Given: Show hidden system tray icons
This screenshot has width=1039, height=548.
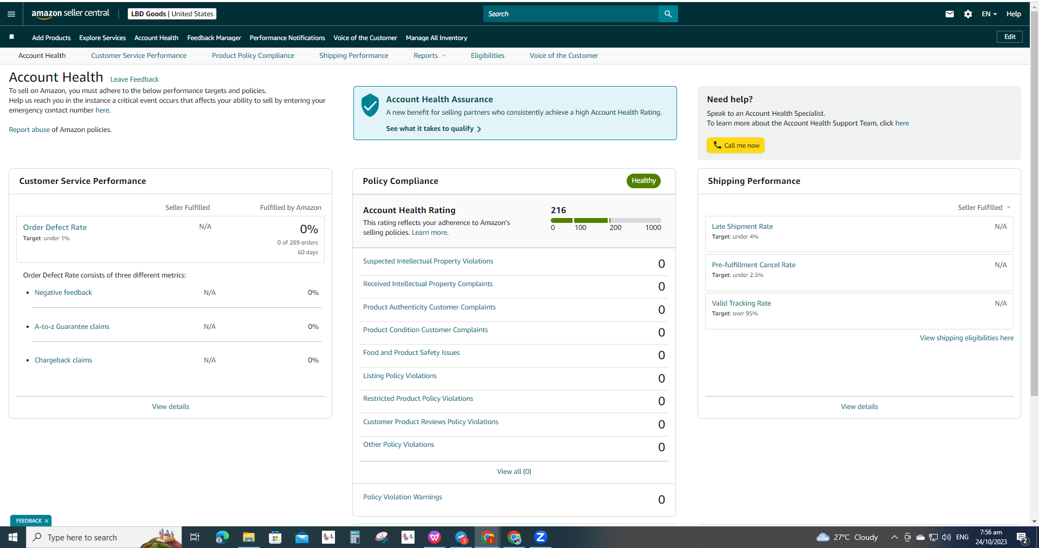Looking at the screenshot, I should [895, 537].
